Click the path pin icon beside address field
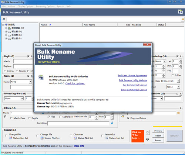Screen dimensions: 185x155 point(4,19)
